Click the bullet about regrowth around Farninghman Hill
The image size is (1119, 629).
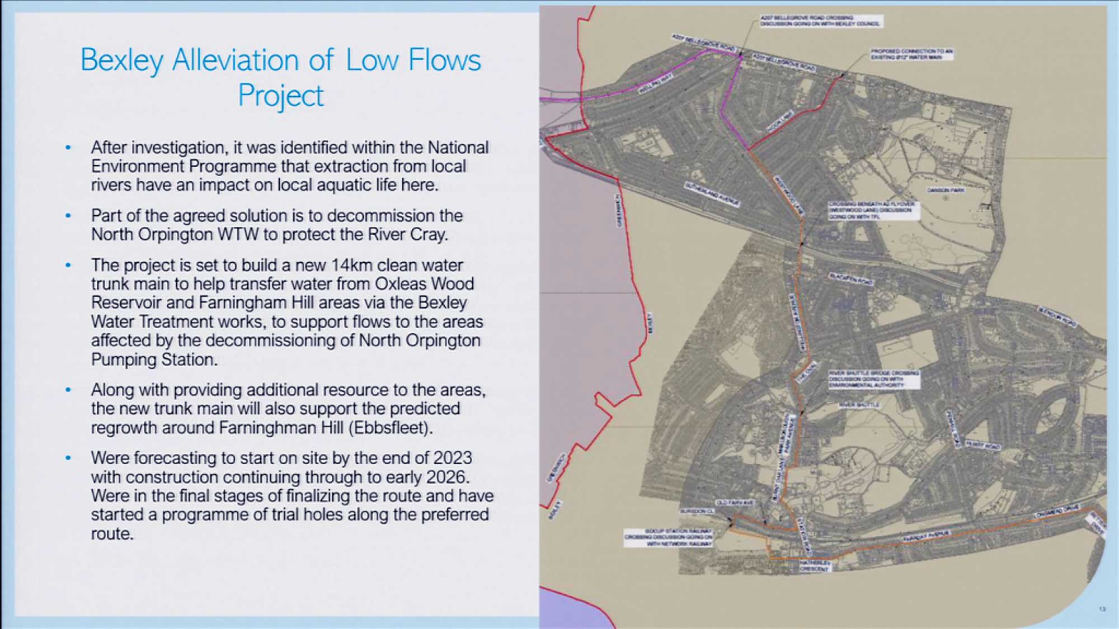pos(288,409)
